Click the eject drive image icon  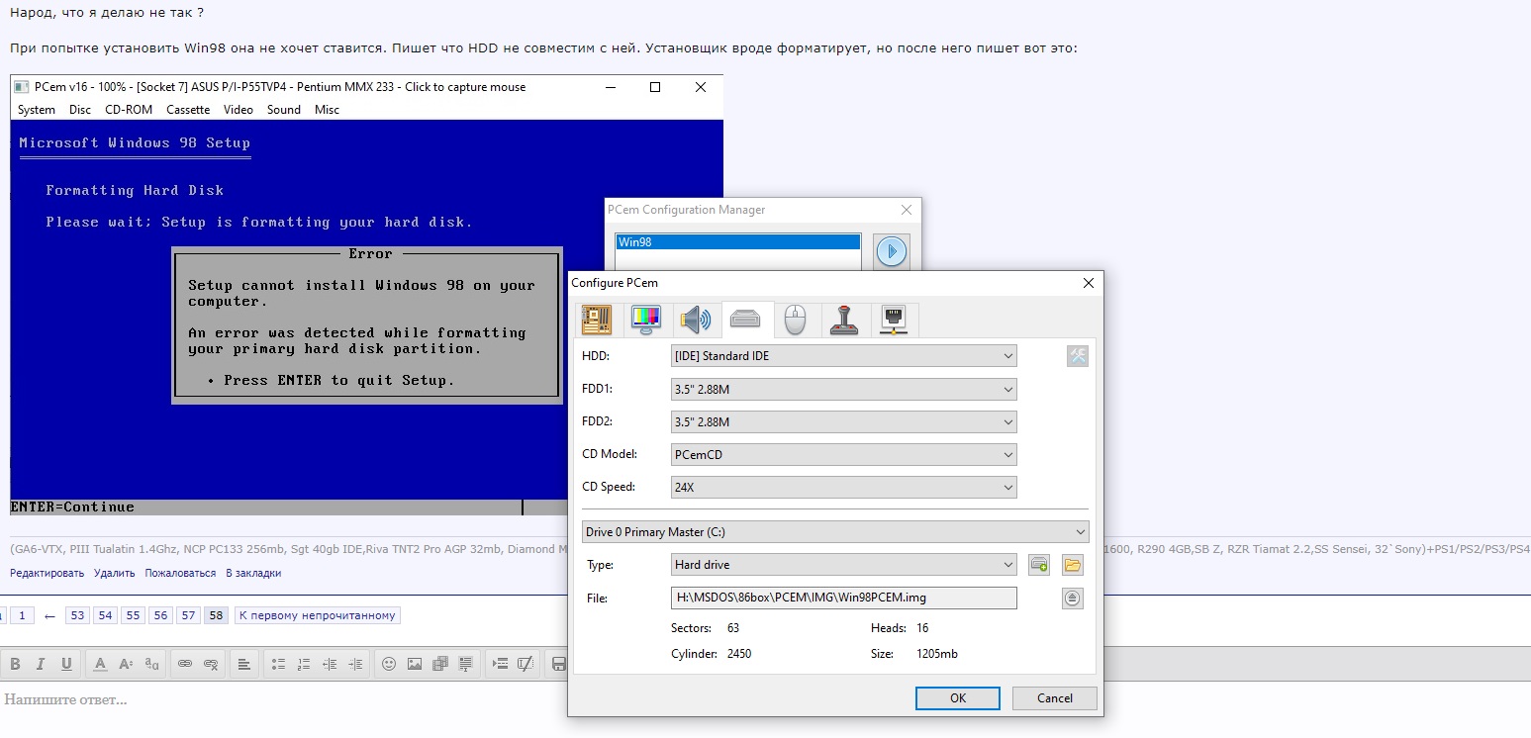[x=1073, y=598]
